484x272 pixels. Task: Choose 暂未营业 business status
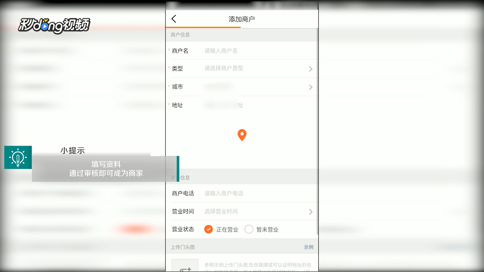point(261,229)
